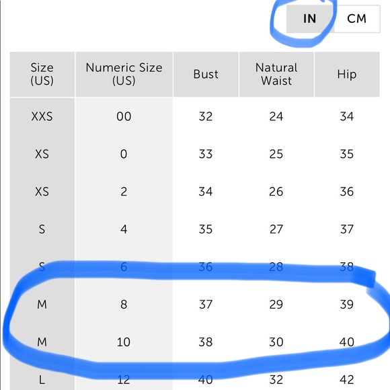This screenshot has width=390, height=390.
Task: Select numeric size 2 cell
Action: point(124,192)
